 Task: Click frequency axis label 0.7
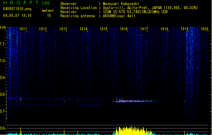pos(3,111)
